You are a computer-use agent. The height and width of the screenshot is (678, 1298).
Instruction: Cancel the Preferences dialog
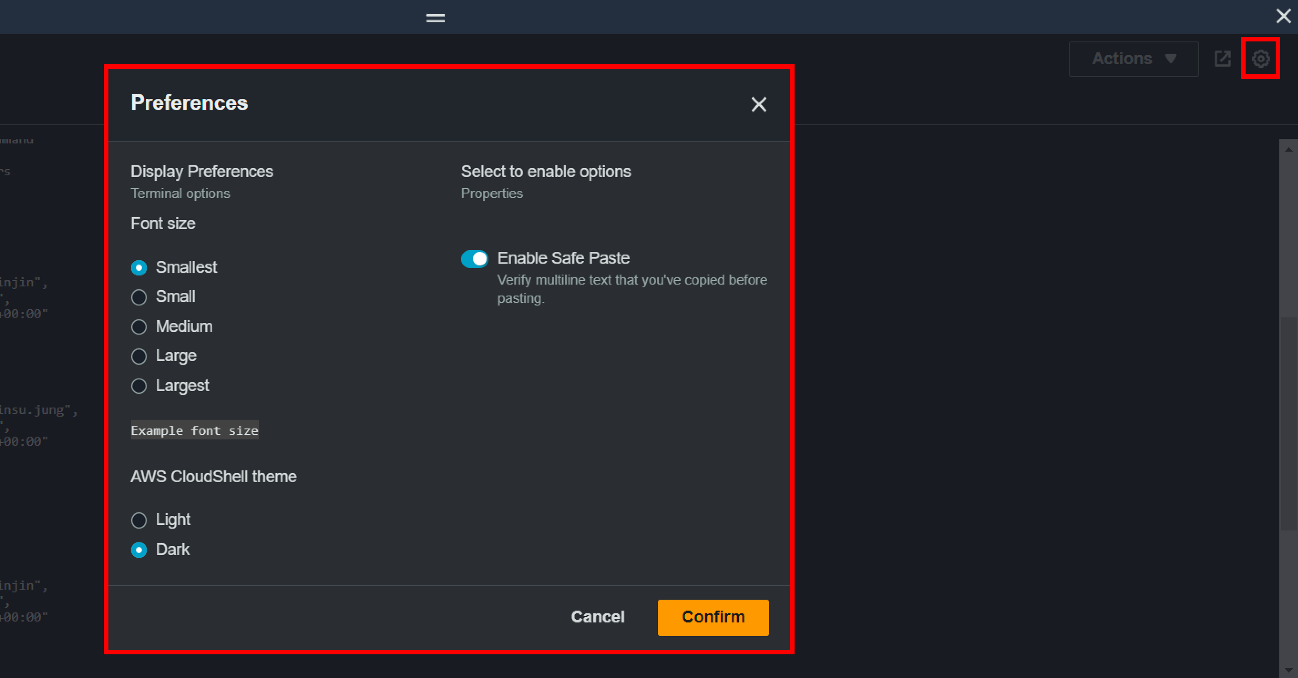coord(598,617)
